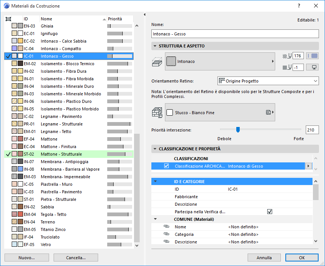Open the Orientamento Retino dropdown

pyautogui.click(x=268, y=81)
